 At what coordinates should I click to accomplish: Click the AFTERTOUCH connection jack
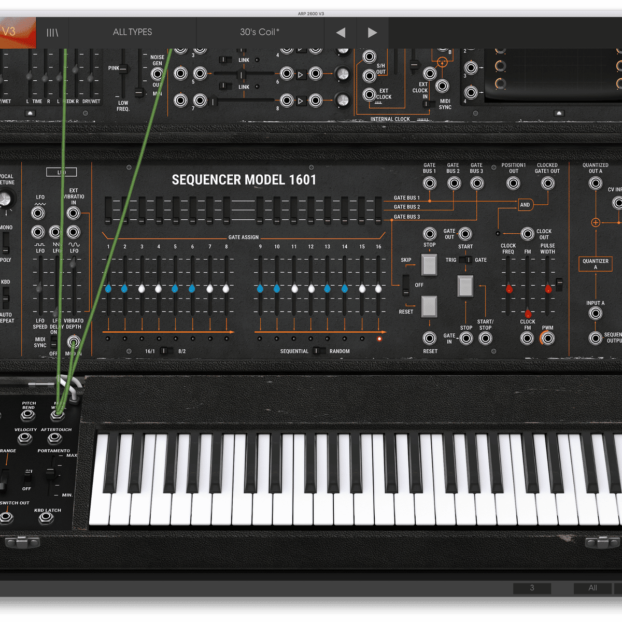pyautogui.click(x=54, y=439)
